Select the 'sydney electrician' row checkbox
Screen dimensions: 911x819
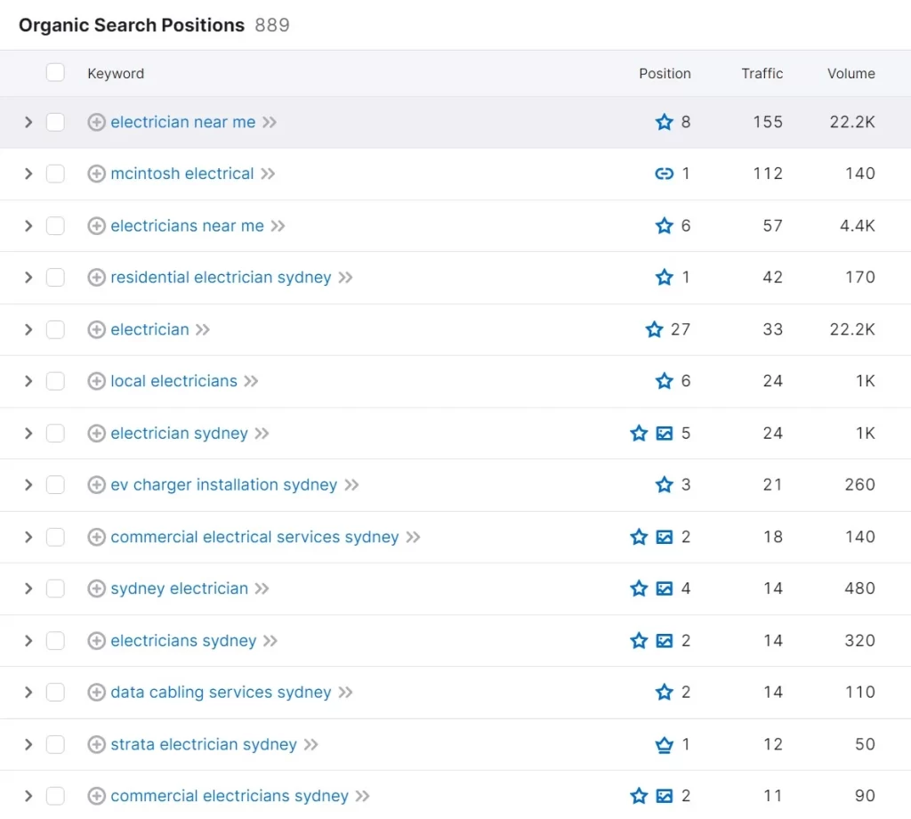click(55, 588)
